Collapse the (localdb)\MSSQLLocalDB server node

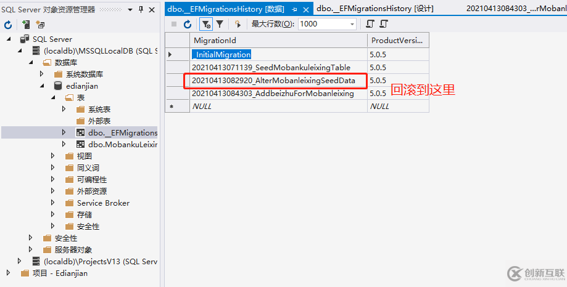[x=20, y=51]
